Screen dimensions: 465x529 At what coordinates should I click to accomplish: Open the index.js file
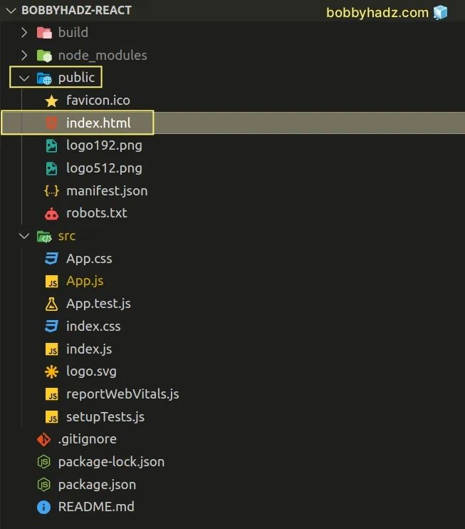(89, 349)
